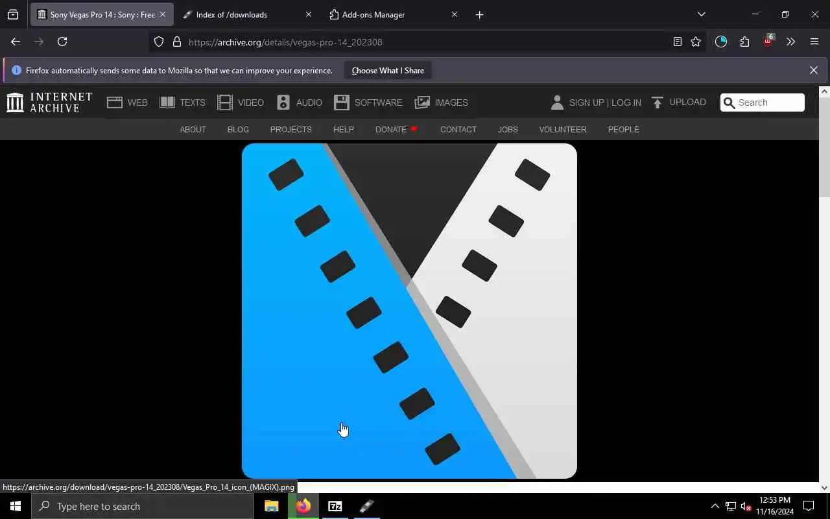This screenshot has width=830, height=519.
Task: Open PROJECTS page link
Action: pyautogui.click(x=290, y=129)
